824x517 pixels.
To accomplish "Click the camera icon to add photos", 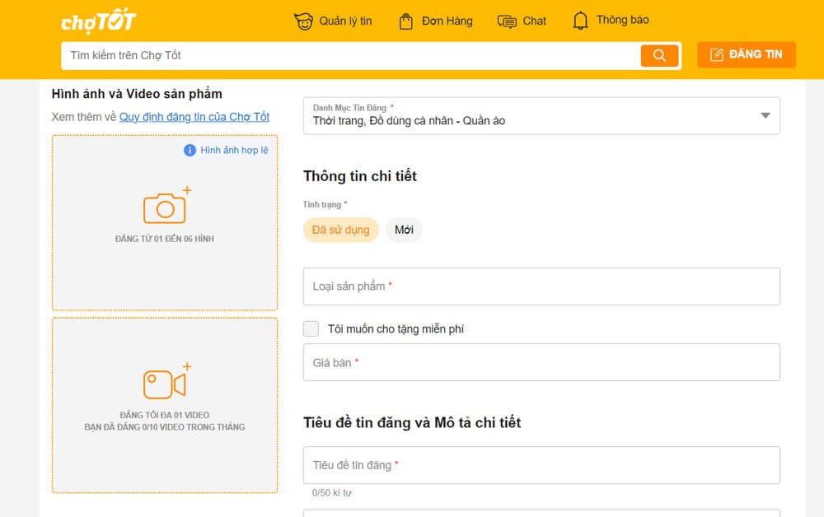I will (x=164, y=207).
